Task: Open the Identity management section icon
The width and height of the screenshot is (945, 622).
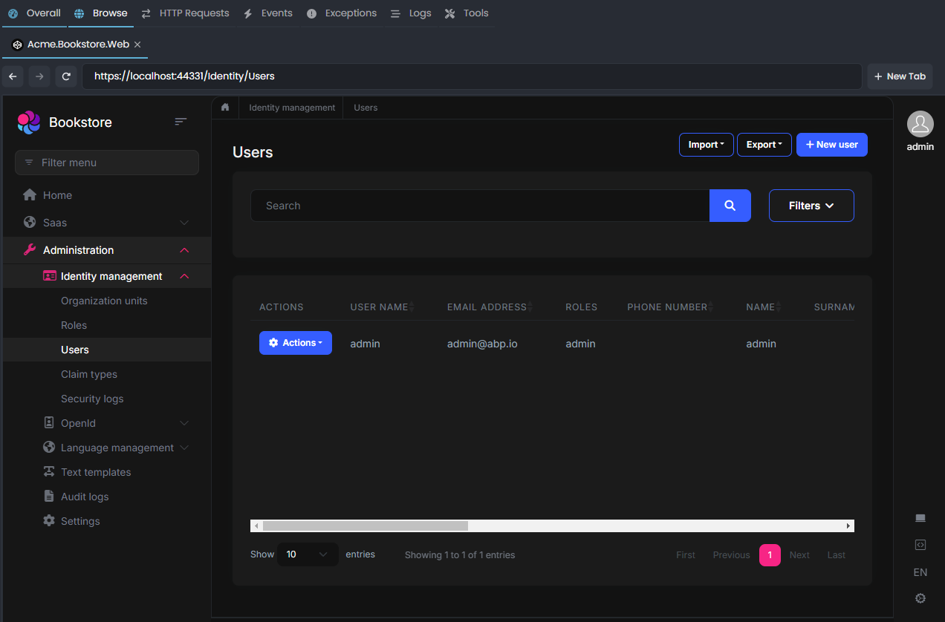Action: tap(49, 275)
